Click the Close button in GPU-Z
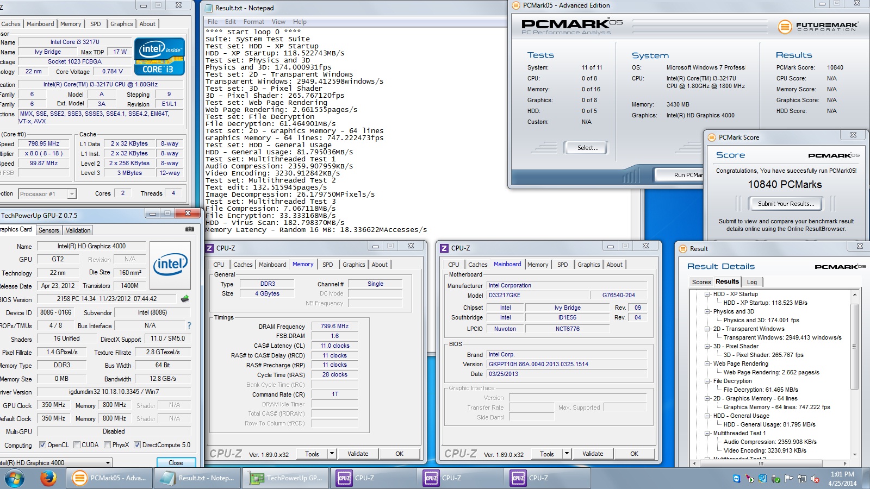The image size is (870, 489). click(x=176, y=463)
